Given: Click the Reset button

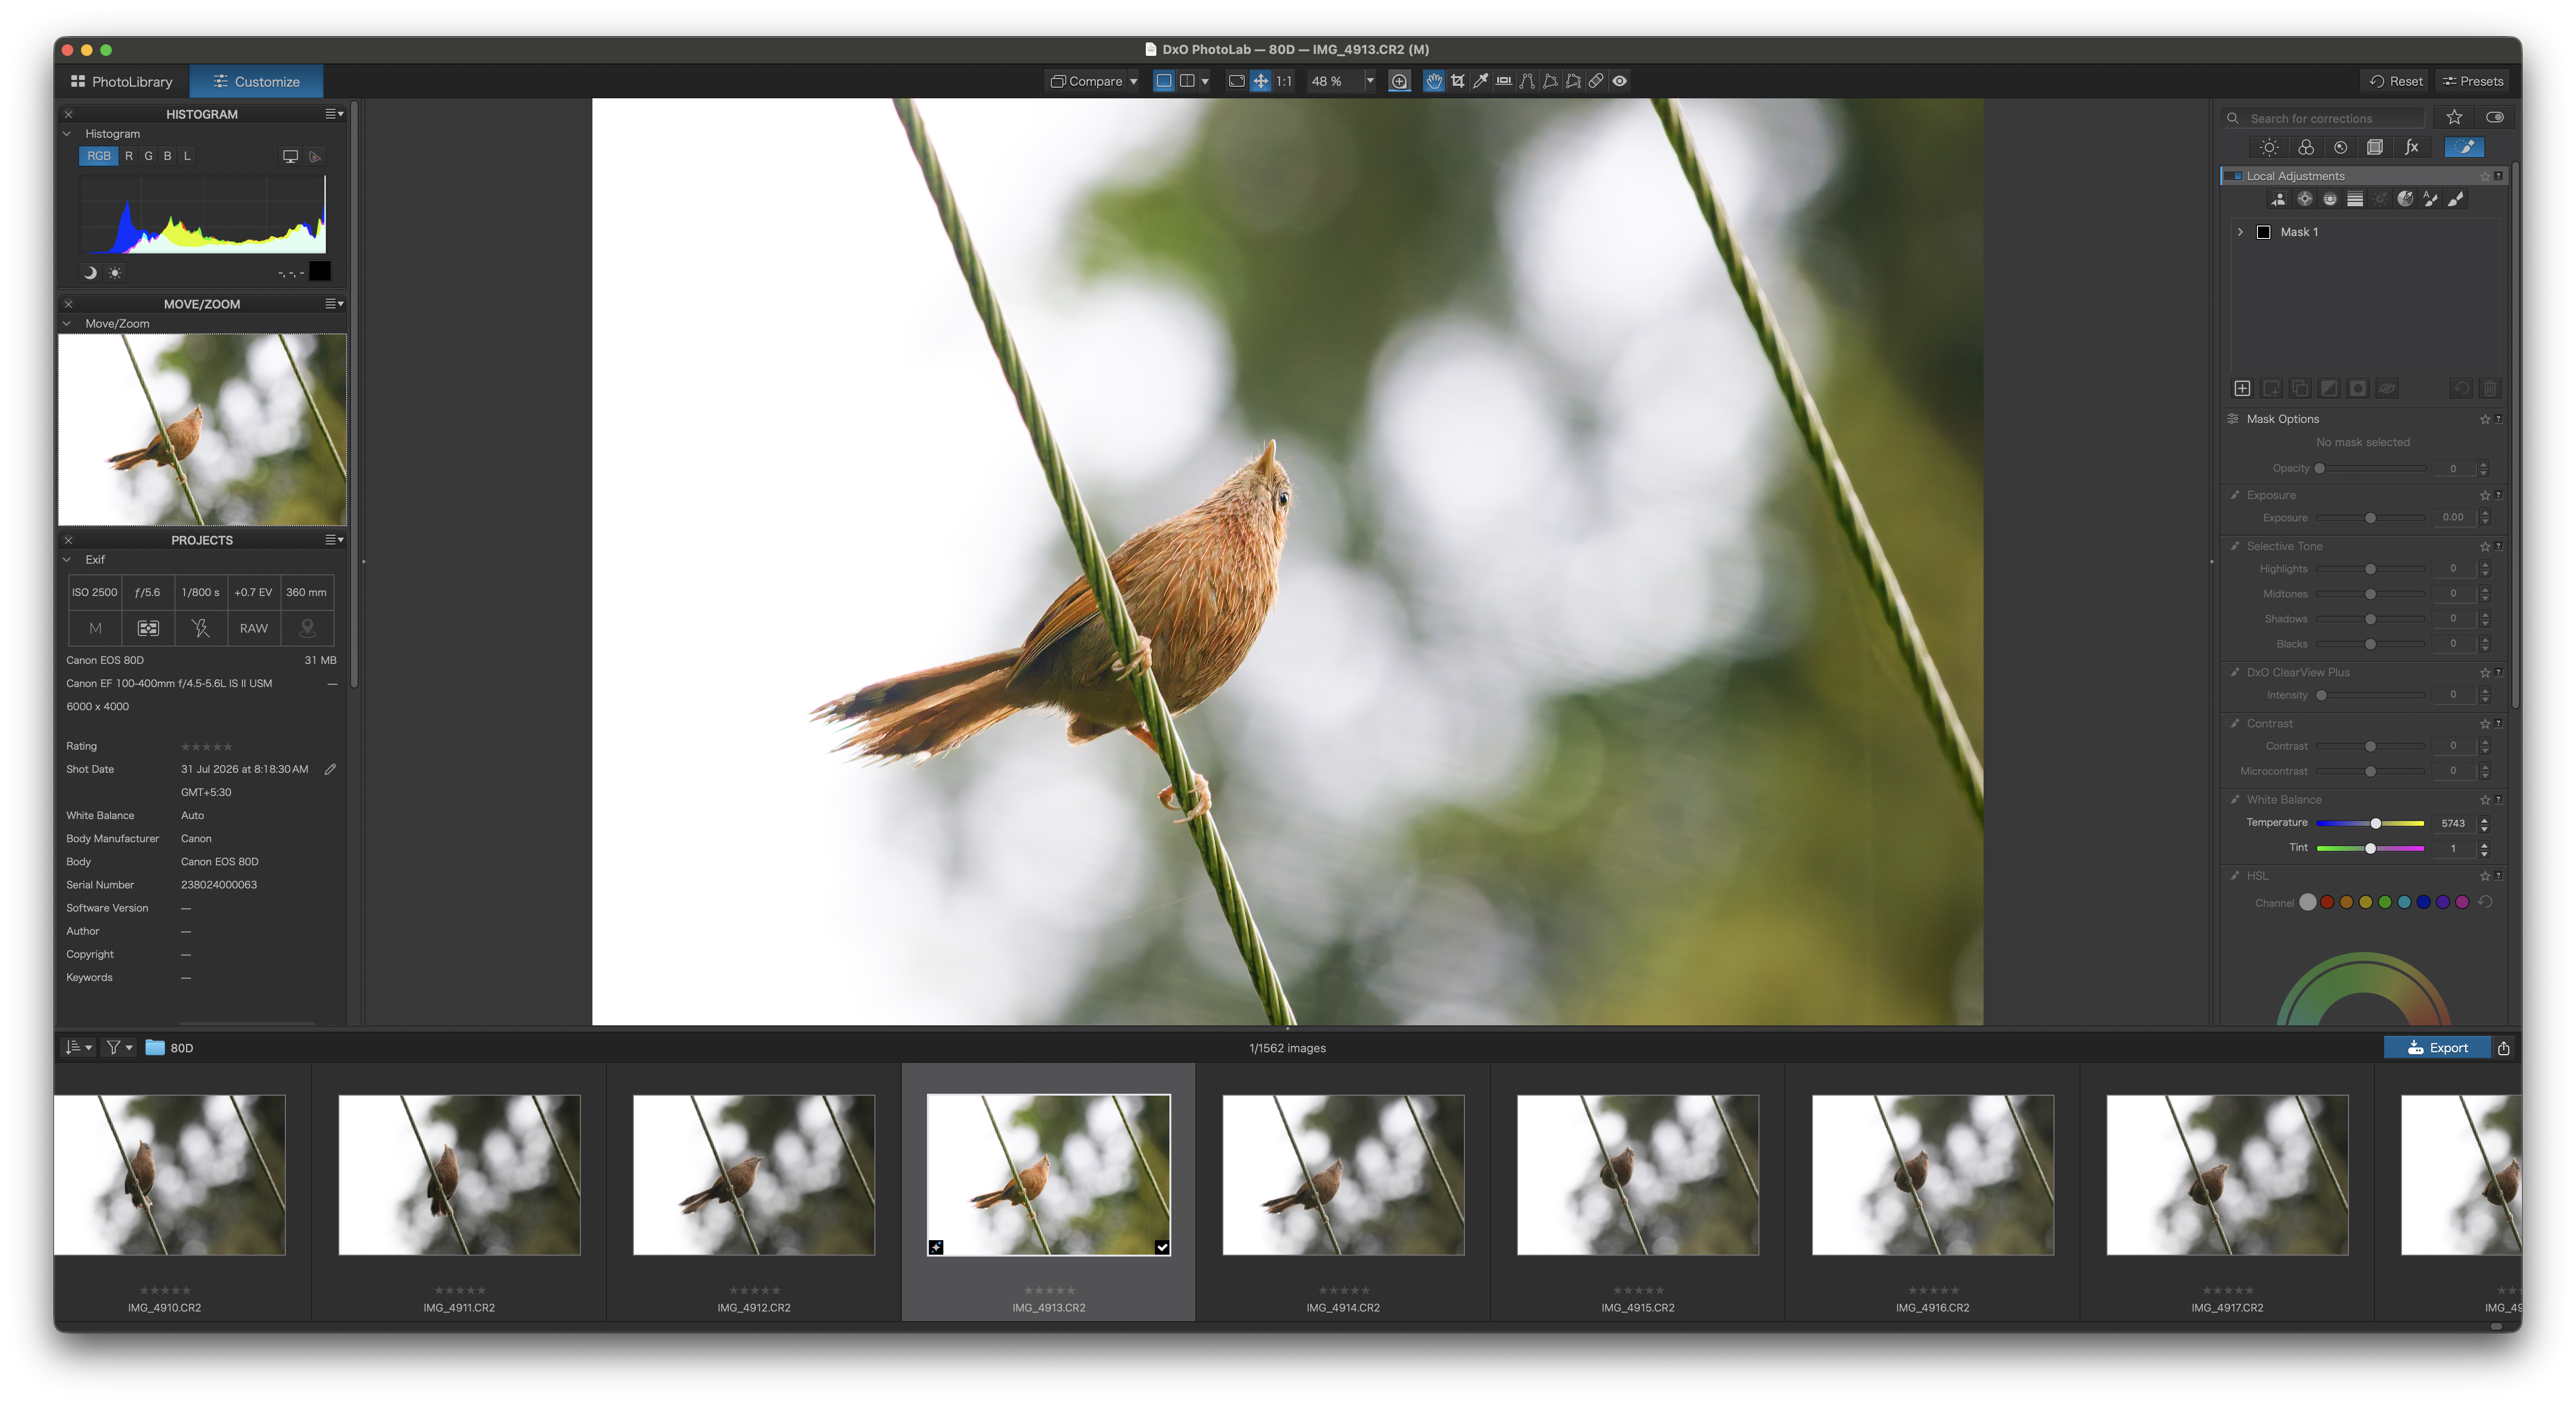Looking at the screenshot, I should coord(2396,81).
